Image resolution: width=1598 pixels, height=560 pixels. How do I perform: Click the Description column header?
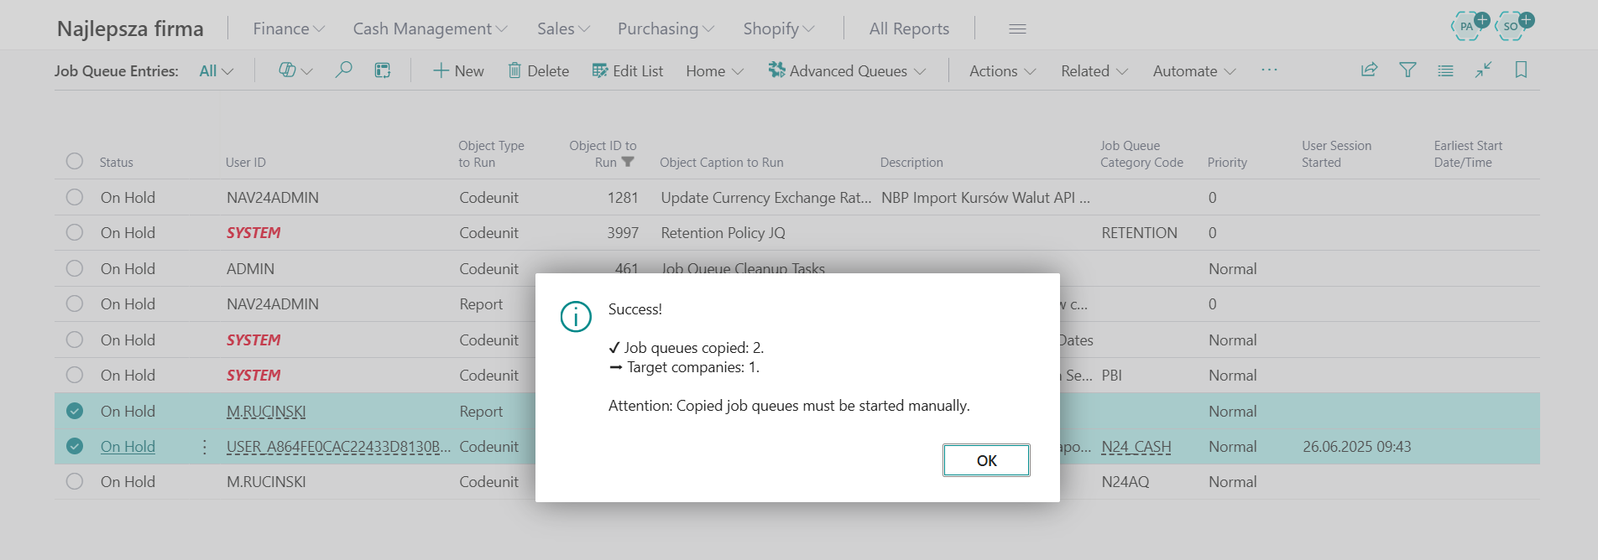pyautogui.click(x=911, y=163)
